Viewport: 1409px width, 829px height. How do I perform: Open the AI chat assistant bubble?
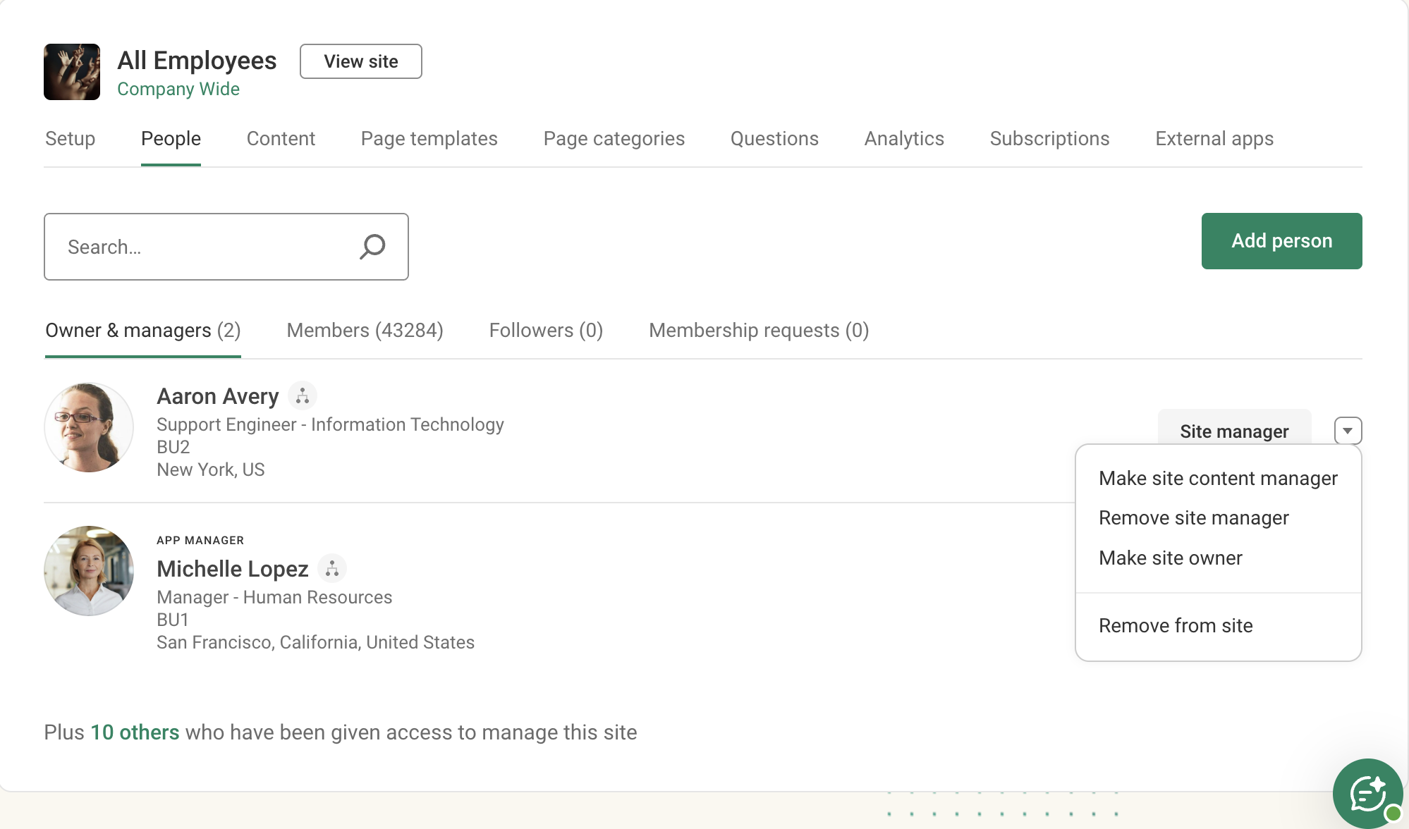pos(1367,792)
